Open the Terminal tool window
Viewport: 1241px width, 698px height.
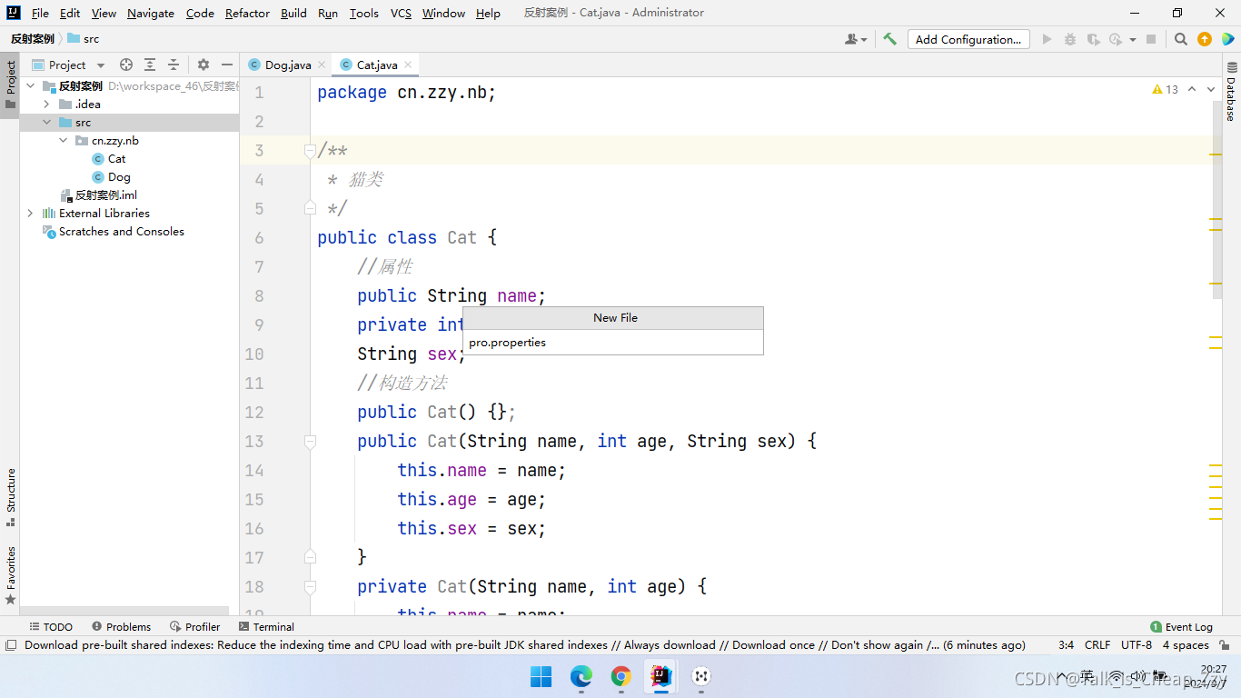click(266, 626)
